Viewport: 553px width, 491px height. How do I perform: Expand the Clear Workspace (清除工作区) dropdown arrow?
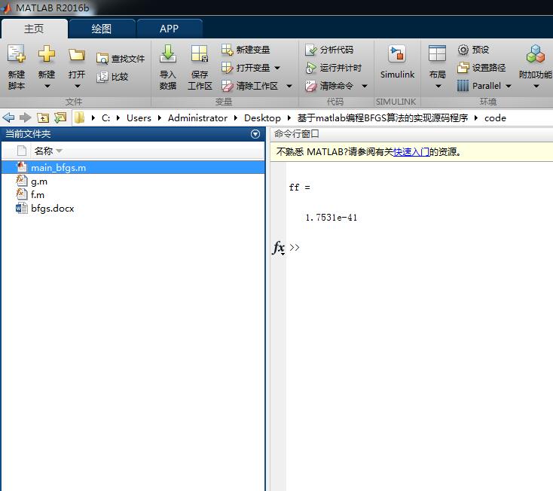(x=289, y=86)
